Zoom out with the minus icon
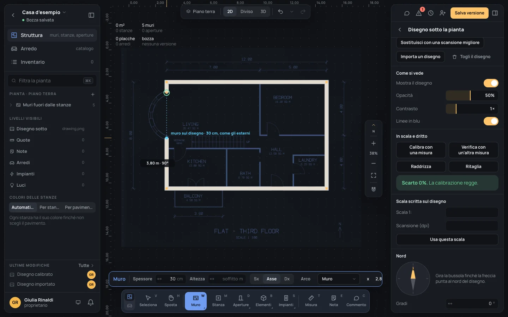 pyautogui.click(x=374, y=163)
